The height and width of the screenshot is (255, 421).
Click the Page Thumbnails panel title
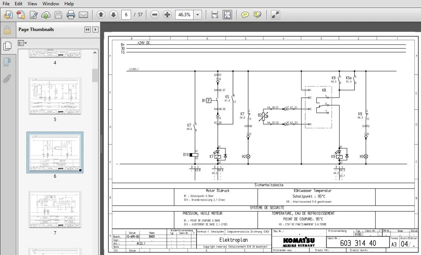click(x=36, y=30)
